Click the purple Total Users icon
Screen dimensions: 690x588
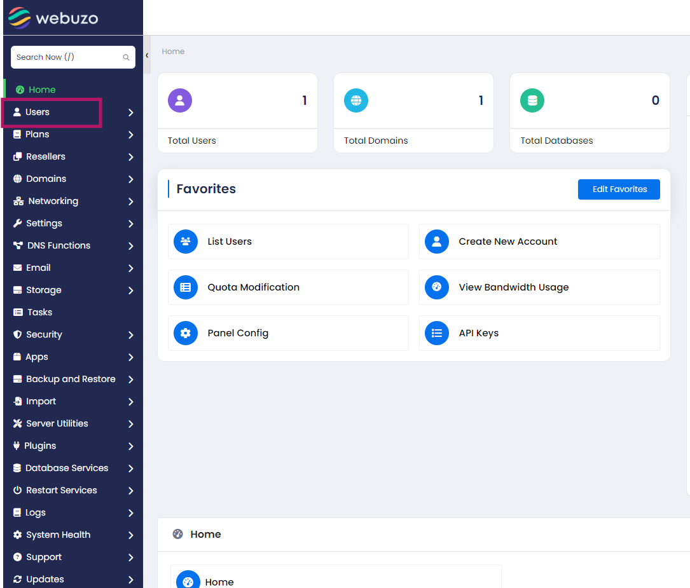(x=180, y=100)
